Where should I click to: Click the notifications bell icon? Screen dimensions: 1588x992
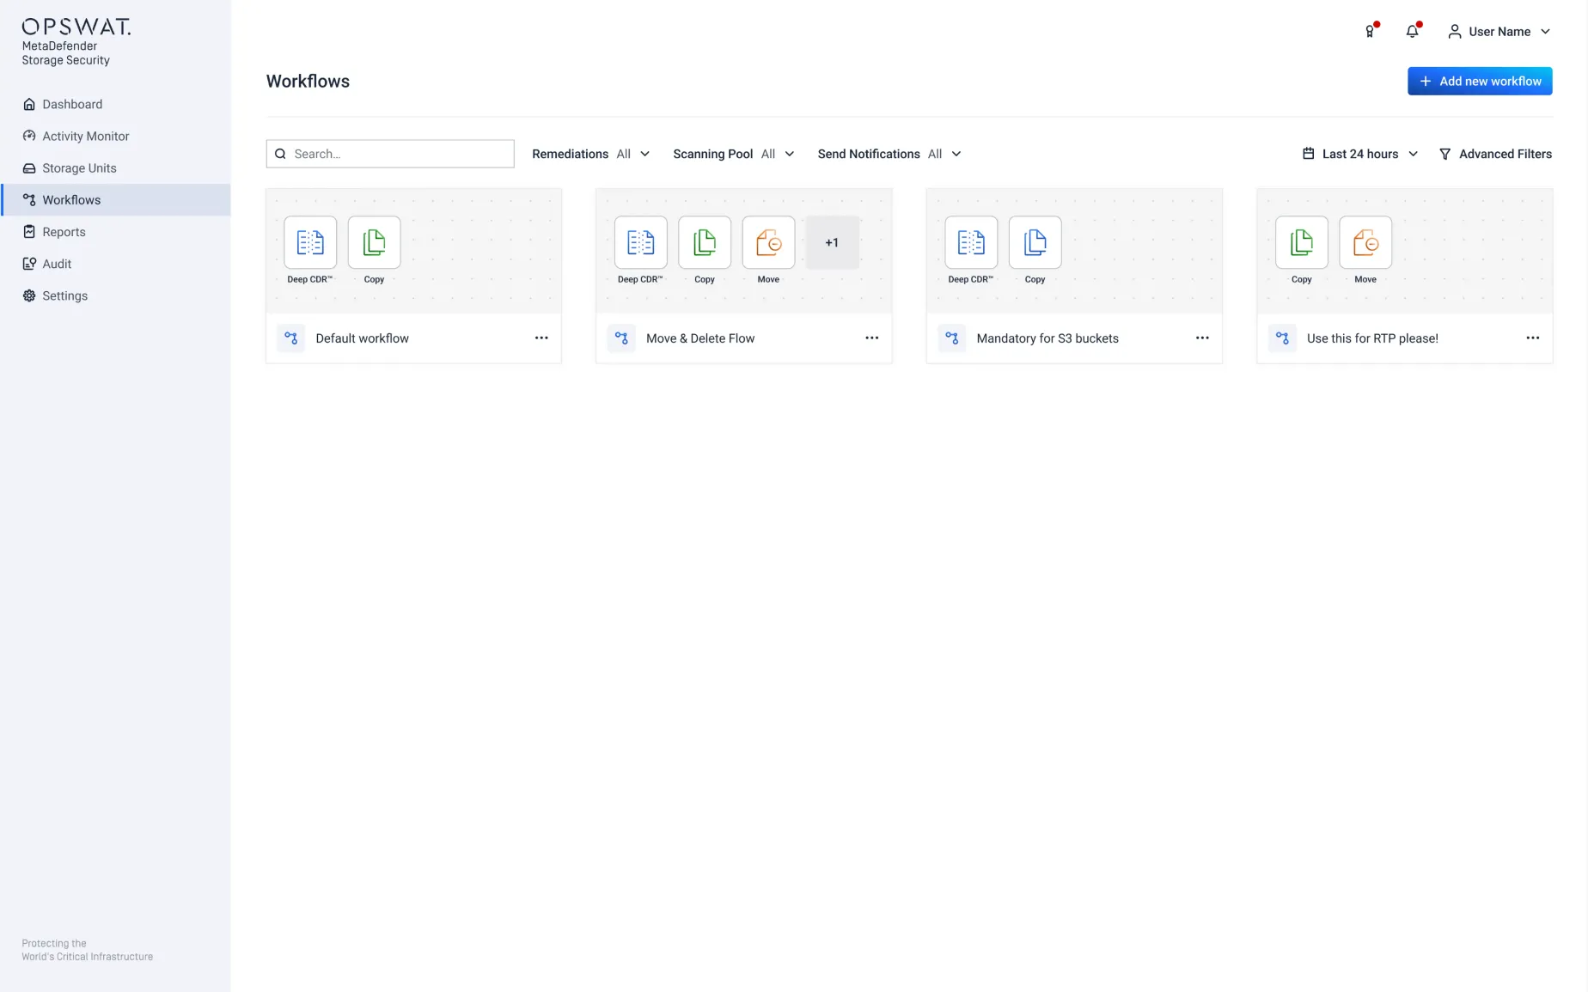(x=1412, y=32)
